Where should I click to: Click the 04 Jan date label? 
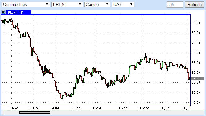click(x=55, y=108)
